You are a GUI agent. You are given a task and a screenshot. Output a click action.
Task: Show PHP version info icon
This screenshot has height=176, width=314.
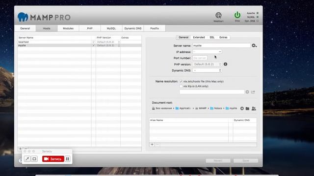point(225,64)
